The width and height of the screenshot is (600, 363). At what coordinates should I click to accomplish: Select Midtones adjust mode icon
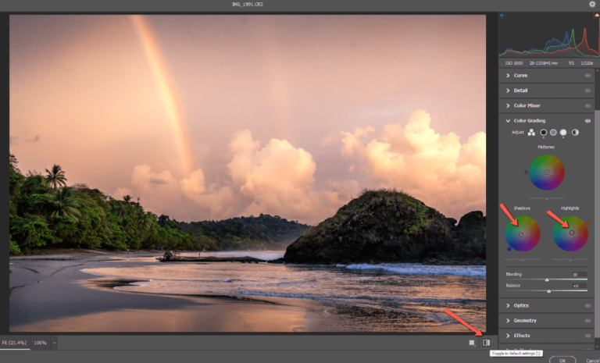click(x=553, y=133)
